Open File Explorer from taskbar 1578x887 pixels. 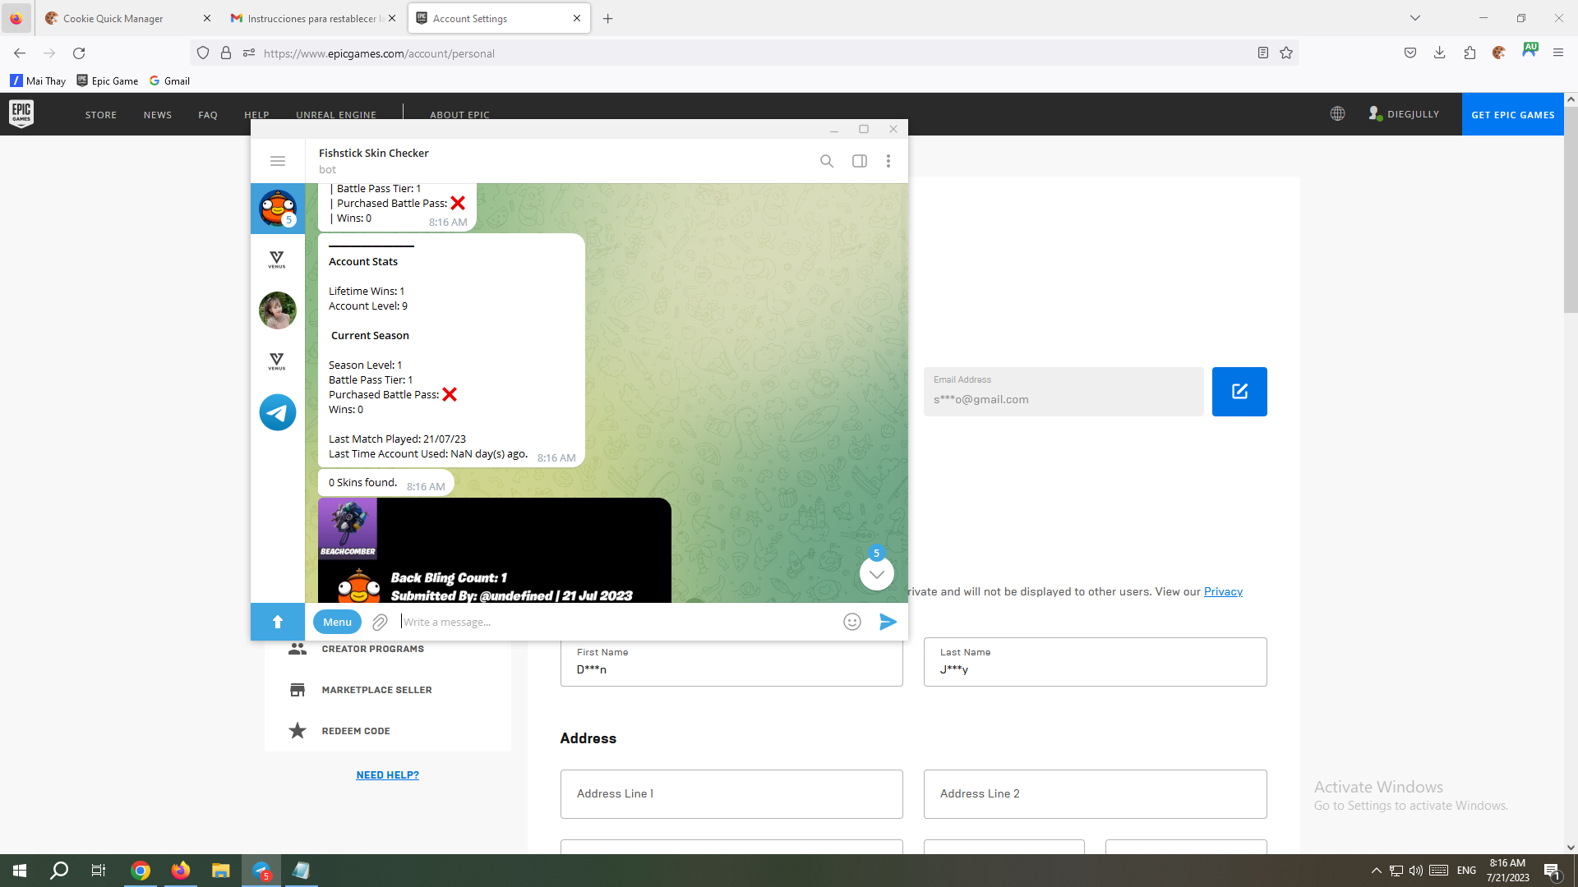click(220, 871)
